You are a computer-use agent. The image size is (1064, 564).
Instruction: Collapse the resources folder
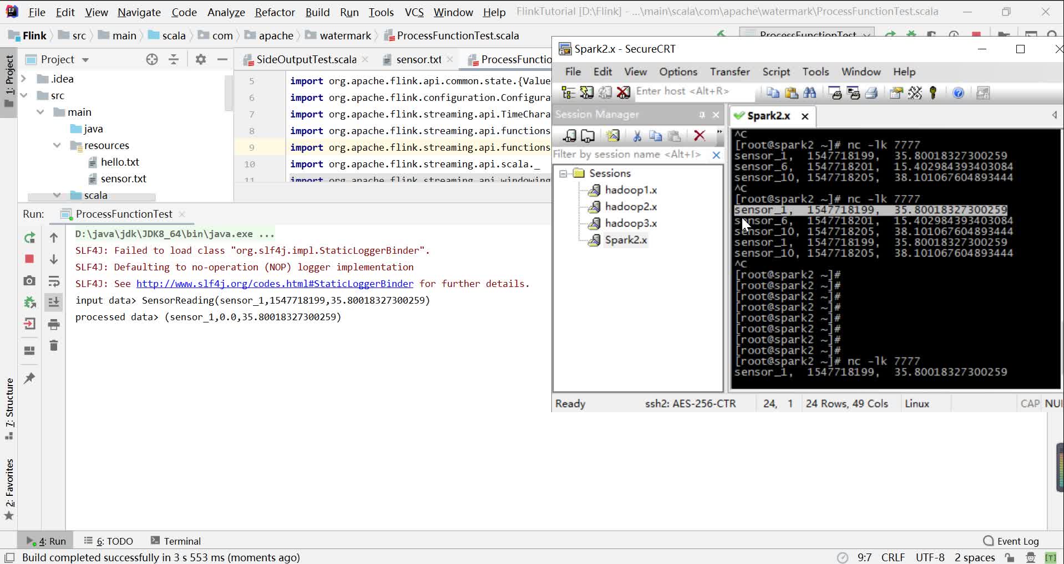pyautogui.click(x=57, y=145)
